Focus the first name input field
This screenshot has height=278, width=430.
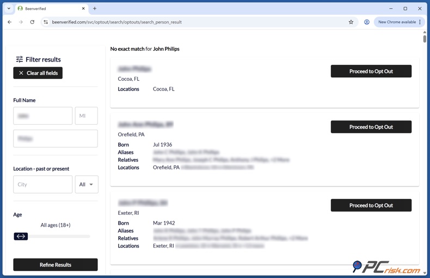click(x=43, y=116)
